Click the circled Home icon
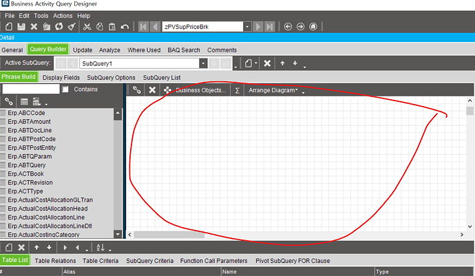Image resolution: width=475 pixels, height=276 pixels. tap(313, 27)
